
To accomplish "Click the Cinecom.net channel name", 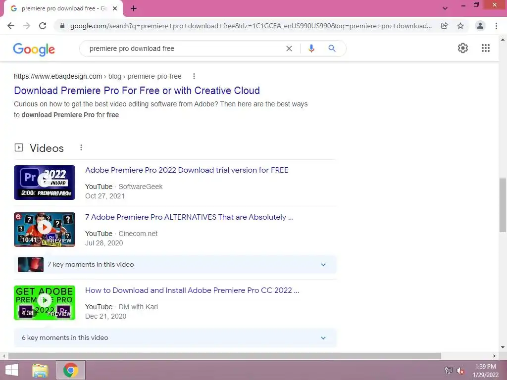I will [x=138, y=234].
